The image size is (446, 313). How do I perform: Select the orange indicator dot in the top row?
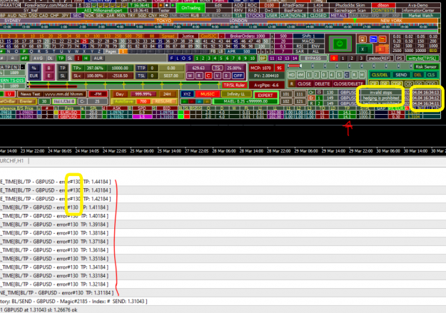(x=161, y=5)
